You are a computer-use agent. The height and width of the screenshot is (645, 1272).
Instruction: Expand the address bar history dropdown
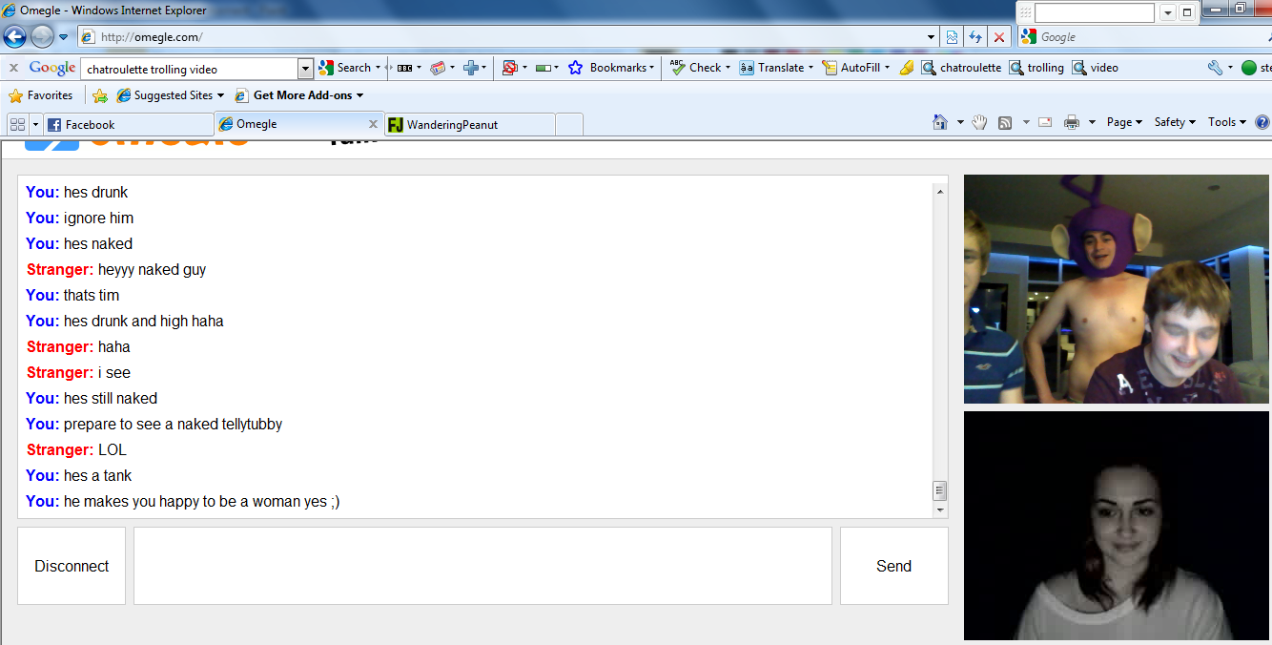[x=932, y=37]
